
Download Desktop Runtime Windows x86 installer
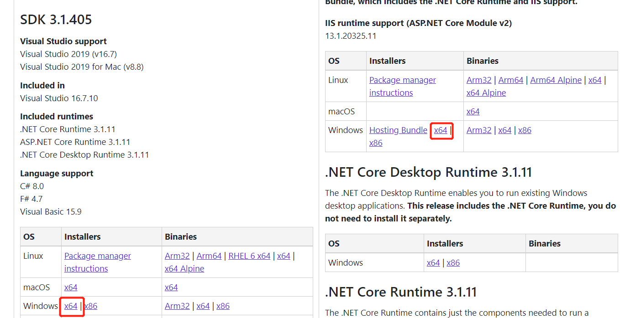tap(453, 262)
